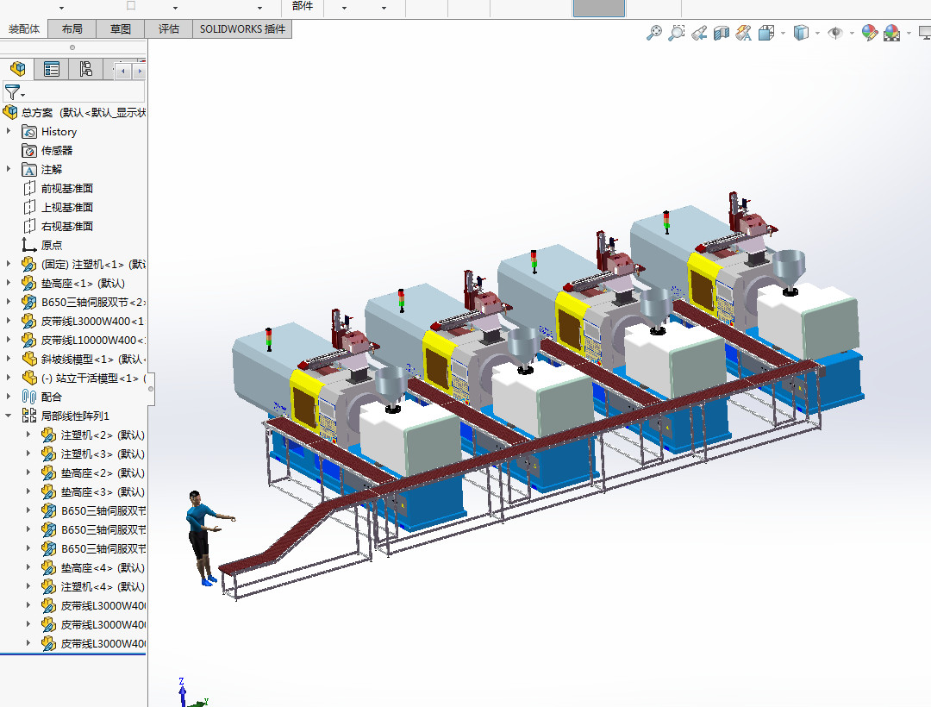Click the 局部线性阵列1 pattern icon
Viewport: 931px width, 707px height.
click(x=29, y=416)
